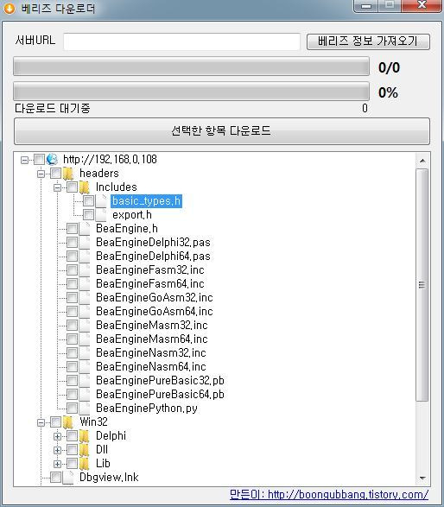Click the Win32 folder icon

(x=68, y=422)
